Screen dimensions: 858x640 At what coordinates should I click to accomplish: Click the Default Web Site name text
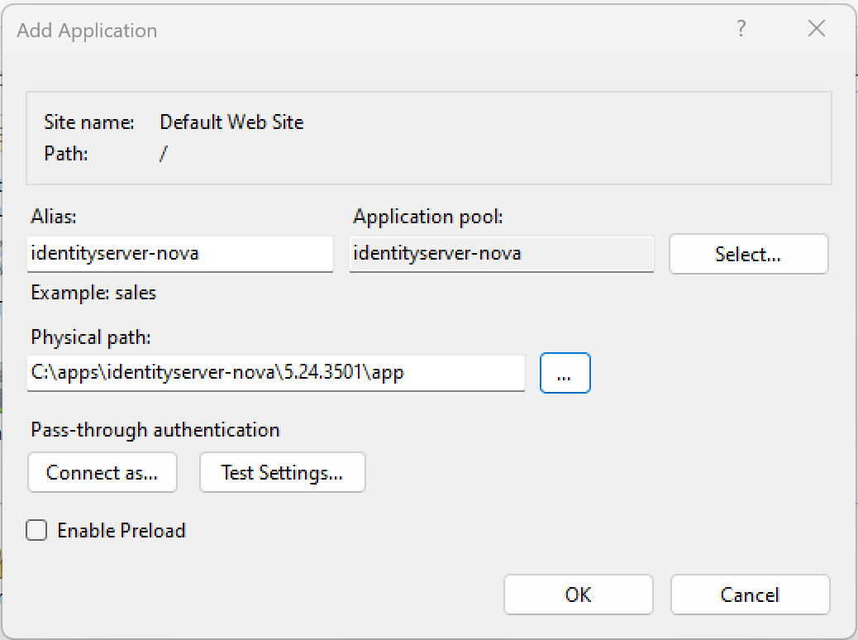tap(231, 122)
